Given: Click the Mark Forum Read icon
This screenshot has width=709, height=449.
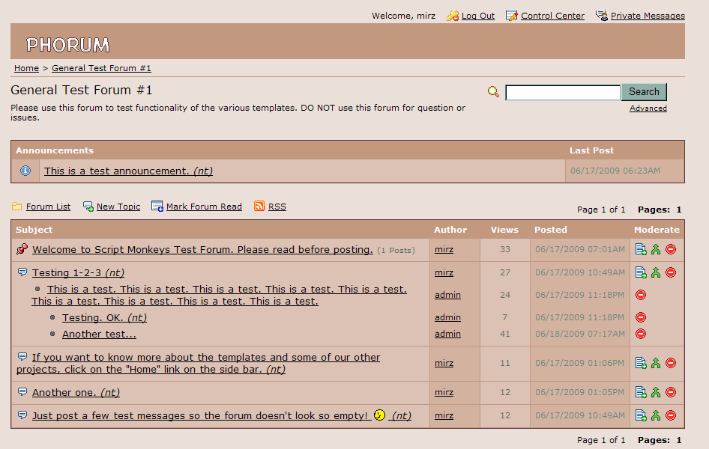Looking at the screenshot, I should 157,207.
